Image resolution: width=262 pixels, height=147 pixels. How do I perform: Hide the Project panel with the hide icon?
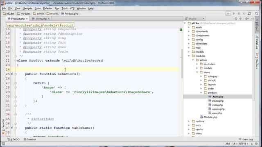pos(252,19)
